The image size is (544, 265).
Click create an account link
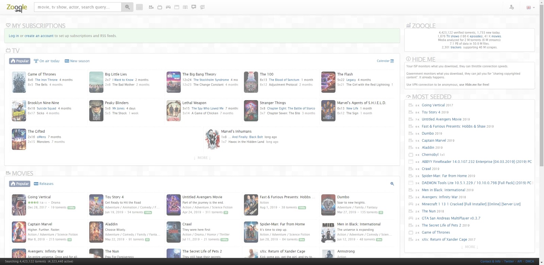(39, 36)
